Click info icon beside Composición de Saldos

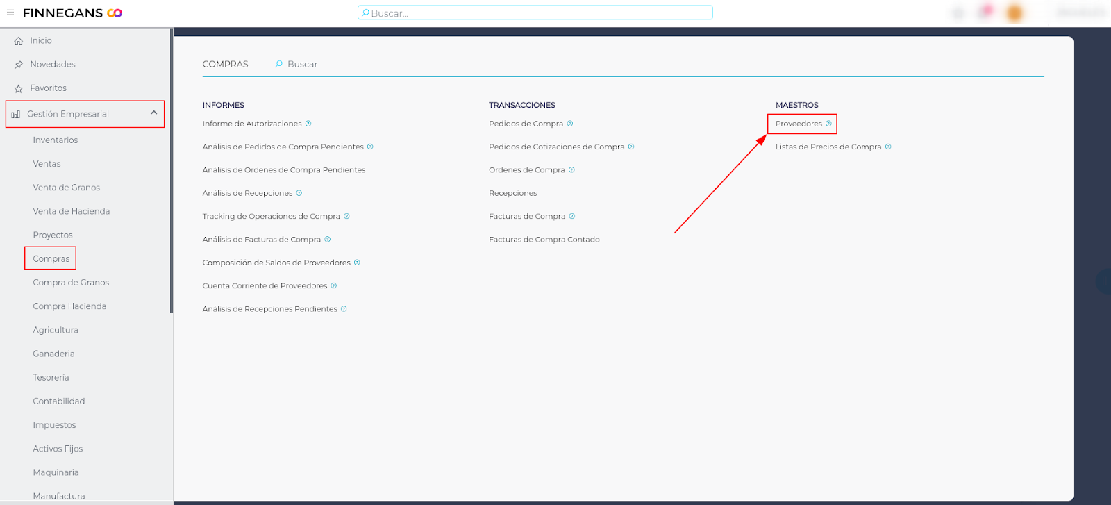357,263
